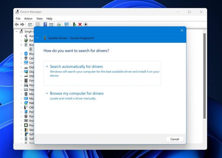This screenshot has height=158, width=222.
Task: Click the Disable device arrow icon
Action: click(86, 24)
